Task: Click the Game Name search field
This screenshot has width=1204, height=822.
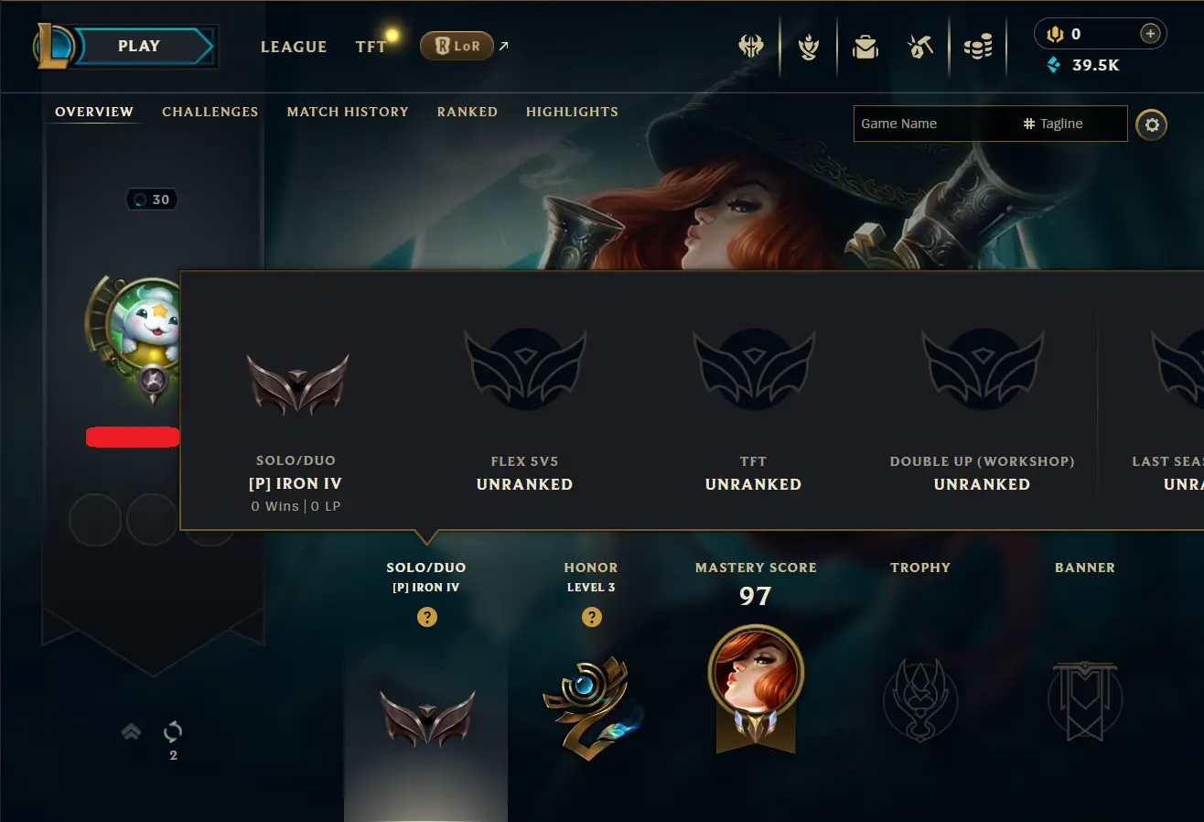Action: (x=937, y=124)
